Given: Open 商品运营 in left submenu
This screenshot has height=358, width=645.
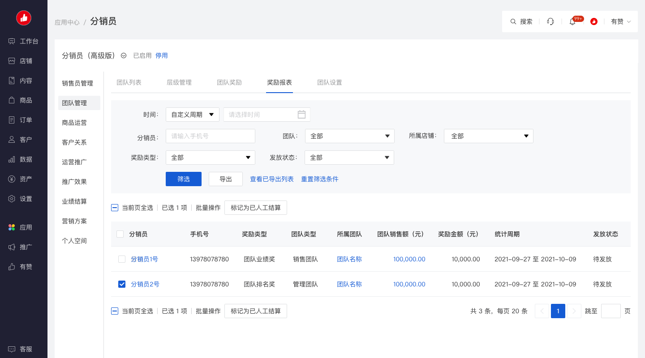Looking at the screenshot, I should (x=74, y=123).
